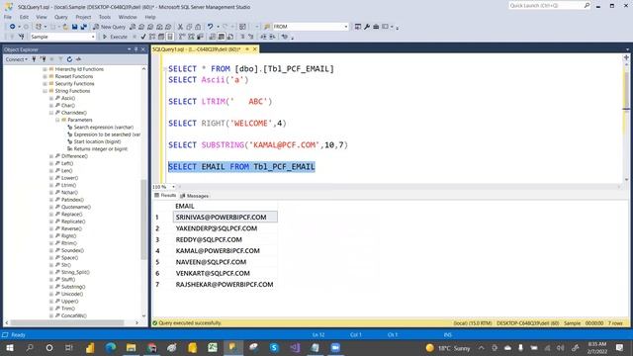
Task: Click the Disconnect plug icon in Object Explorer
Action: click(43, 59)
